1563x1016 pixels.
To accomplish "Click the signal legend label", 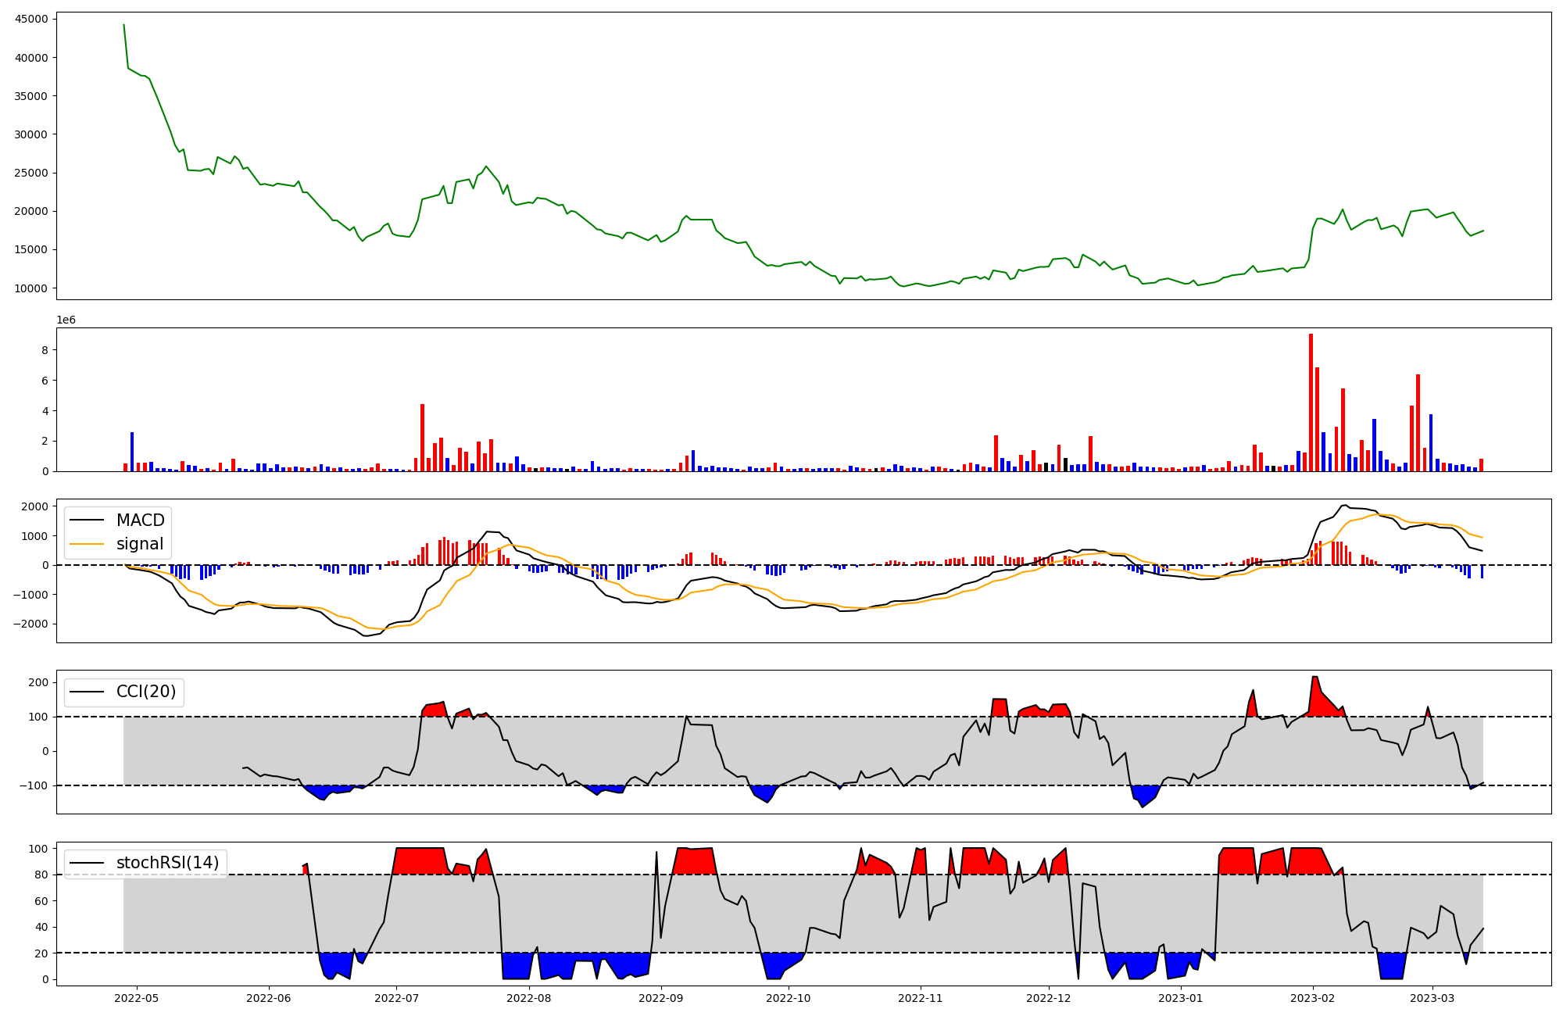I will [140, 544].
